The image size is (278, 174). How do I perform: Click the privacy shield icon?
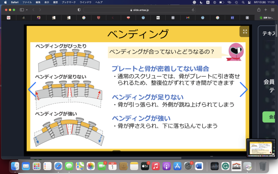click(x=79, y=10)
